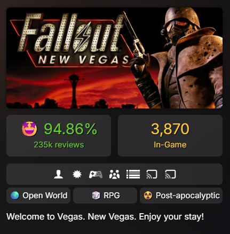Viewport: 230px width, 234px height.
Task: Click the 3,870 player count
Action: point(170,129)
